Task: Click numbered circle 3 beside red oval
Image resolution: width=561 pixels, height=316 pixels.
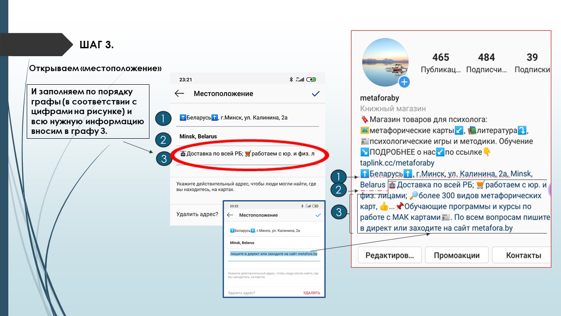Action: 164,158
